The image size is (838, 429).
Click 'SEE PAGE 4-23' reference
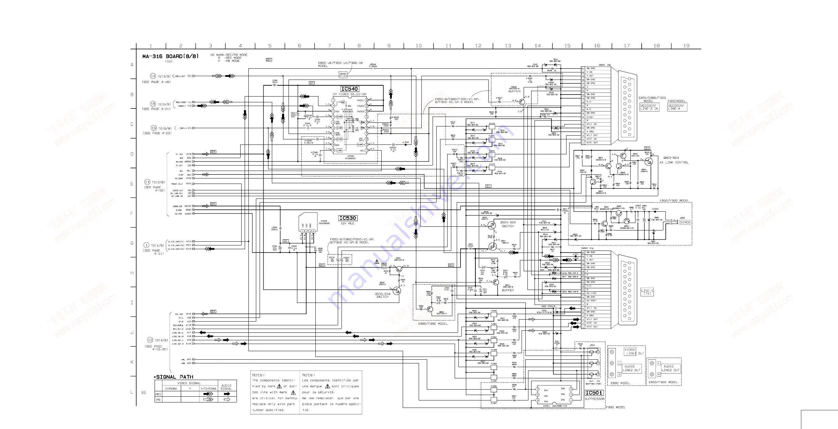tap(157, 133)
